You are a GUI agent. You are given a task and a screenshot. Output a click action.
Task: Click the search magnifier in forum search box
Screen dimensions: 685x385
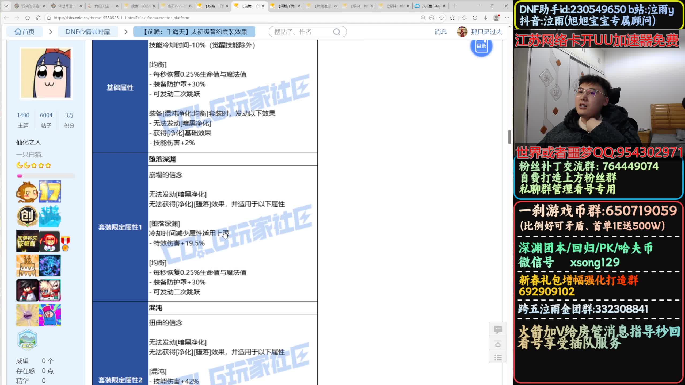pos(337,32)
